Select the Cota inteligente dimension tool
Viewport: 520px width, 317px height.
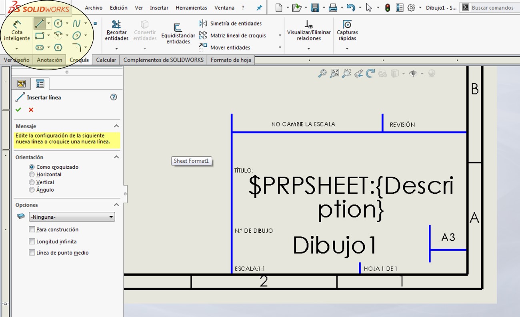click(17, 31)
